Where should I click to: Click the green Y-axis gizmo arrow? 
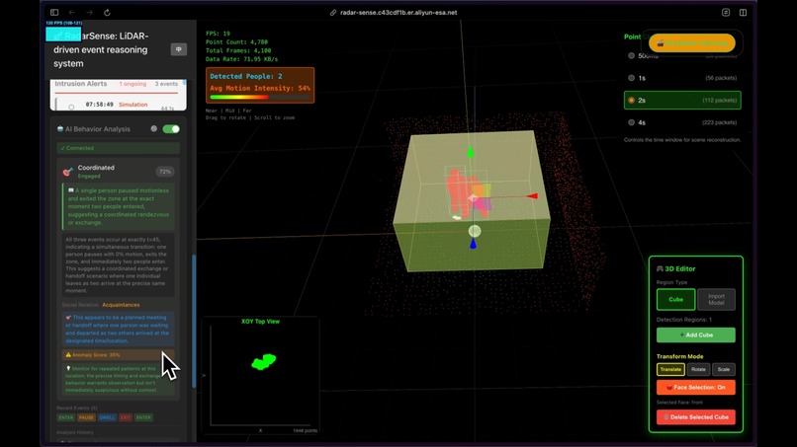pos(470,151)
